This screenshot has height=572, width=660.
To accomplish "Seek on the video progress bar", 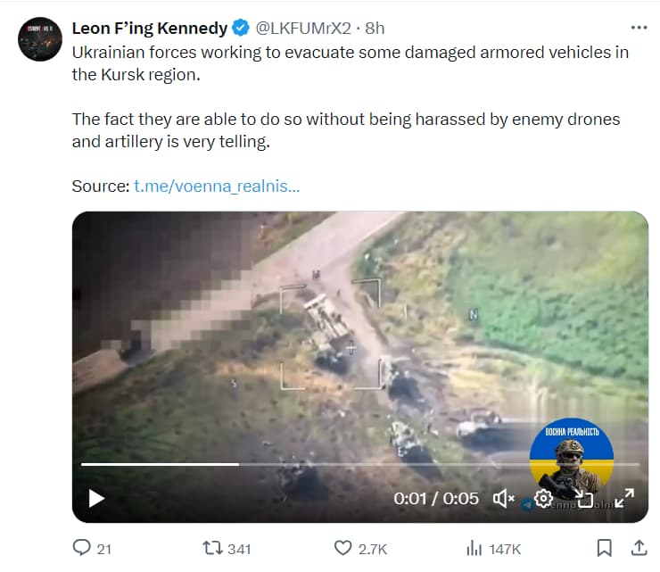I will 357,464.
